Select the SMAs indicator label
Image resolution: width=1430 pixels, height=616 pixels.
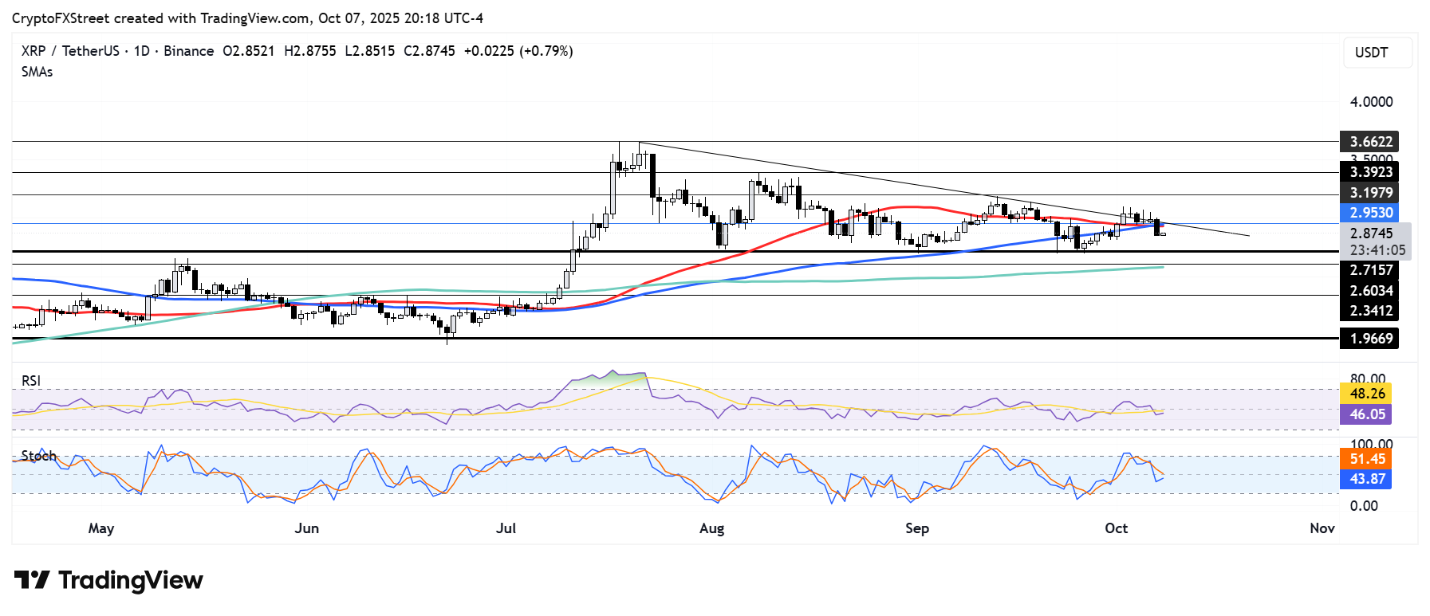point(37,72)
